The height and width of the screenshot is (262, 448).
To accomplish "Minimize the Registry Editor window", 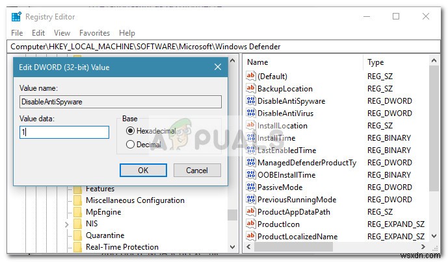I will 367,16.
